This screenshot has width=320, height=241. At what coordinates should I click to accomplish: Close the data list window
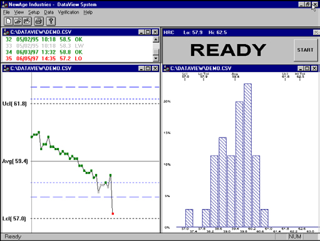coord(155,32)
